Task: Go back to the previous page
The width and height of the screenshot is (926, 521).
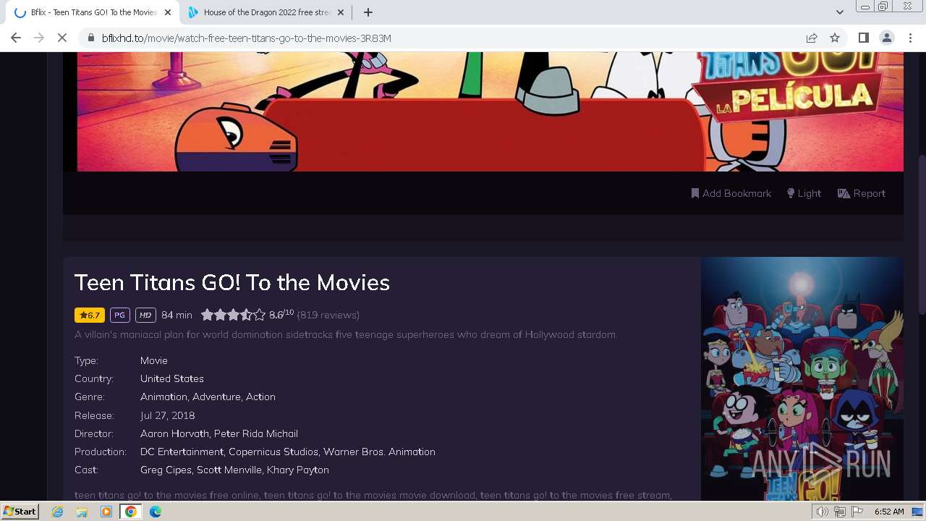Action: [x=16, y=38]
